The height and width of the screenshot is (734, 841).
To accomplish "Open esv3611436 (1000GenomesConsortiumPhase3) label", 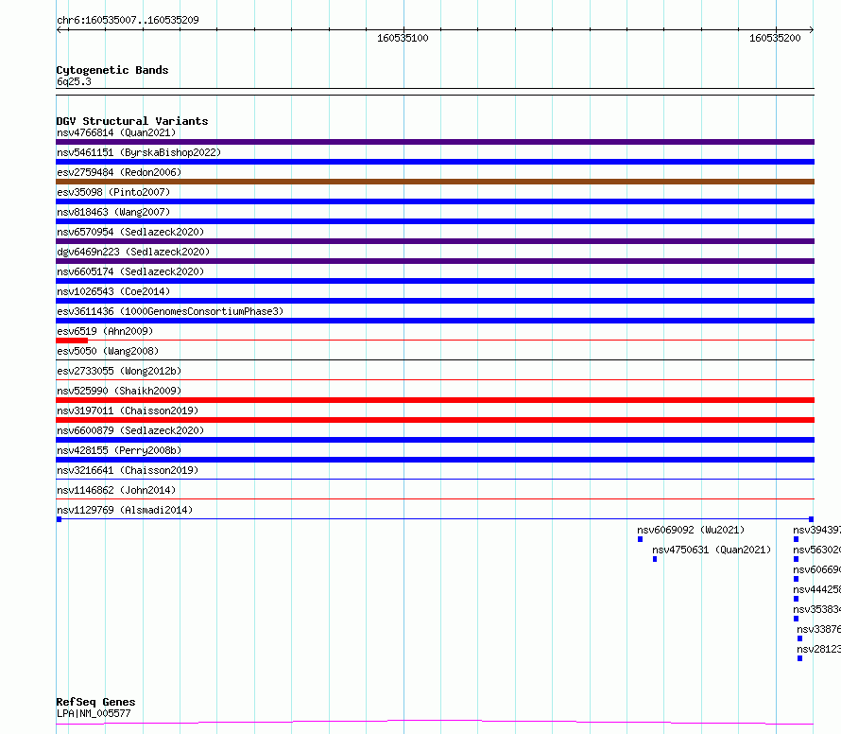I will tap(170, 311).
